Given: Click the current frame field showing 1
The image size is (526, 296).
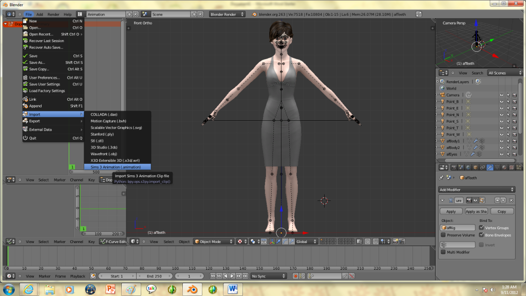Looking at the screenshot, I should pyautogui.click(x=189, y=276).
